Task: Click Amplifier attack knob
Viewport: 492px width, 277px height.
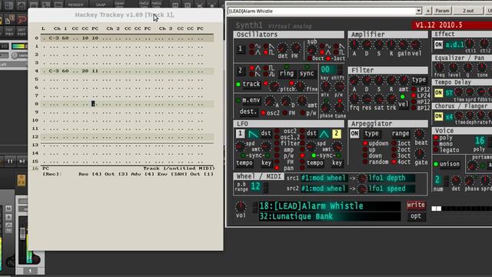Action: 354,45
